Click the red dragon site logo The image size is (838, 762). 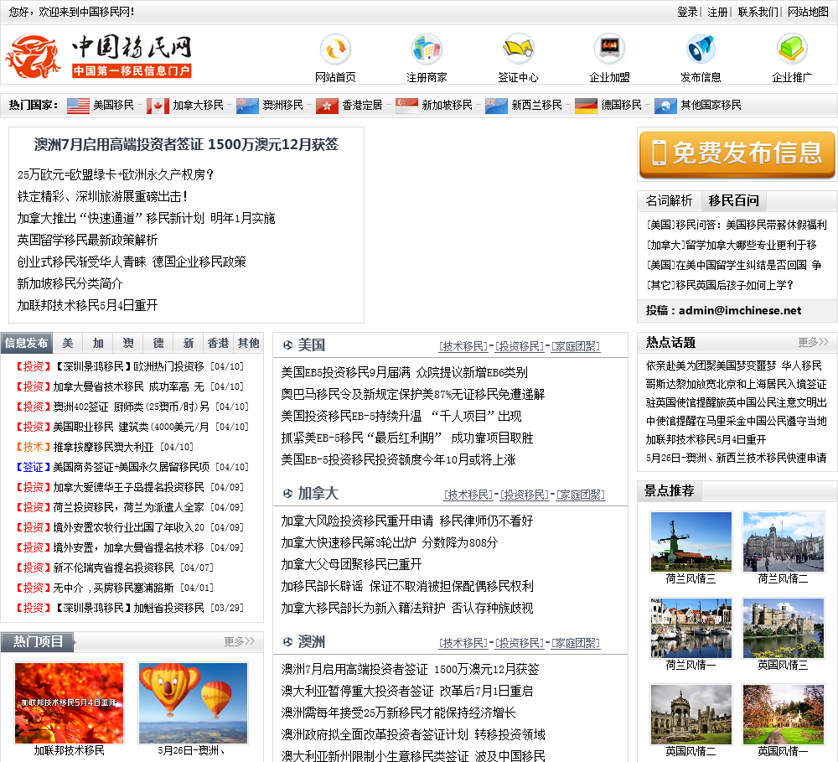(33, 57)
